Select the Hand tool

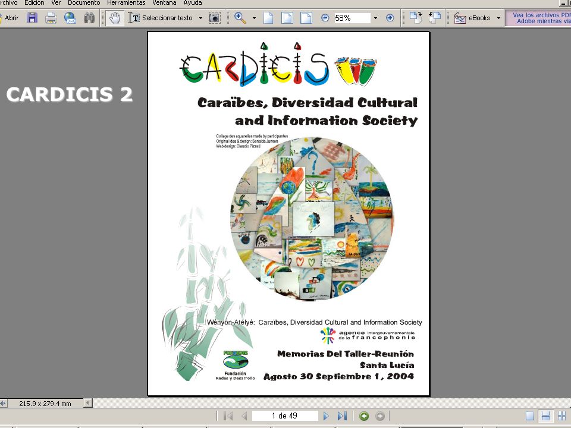click(x=115, y=18)
